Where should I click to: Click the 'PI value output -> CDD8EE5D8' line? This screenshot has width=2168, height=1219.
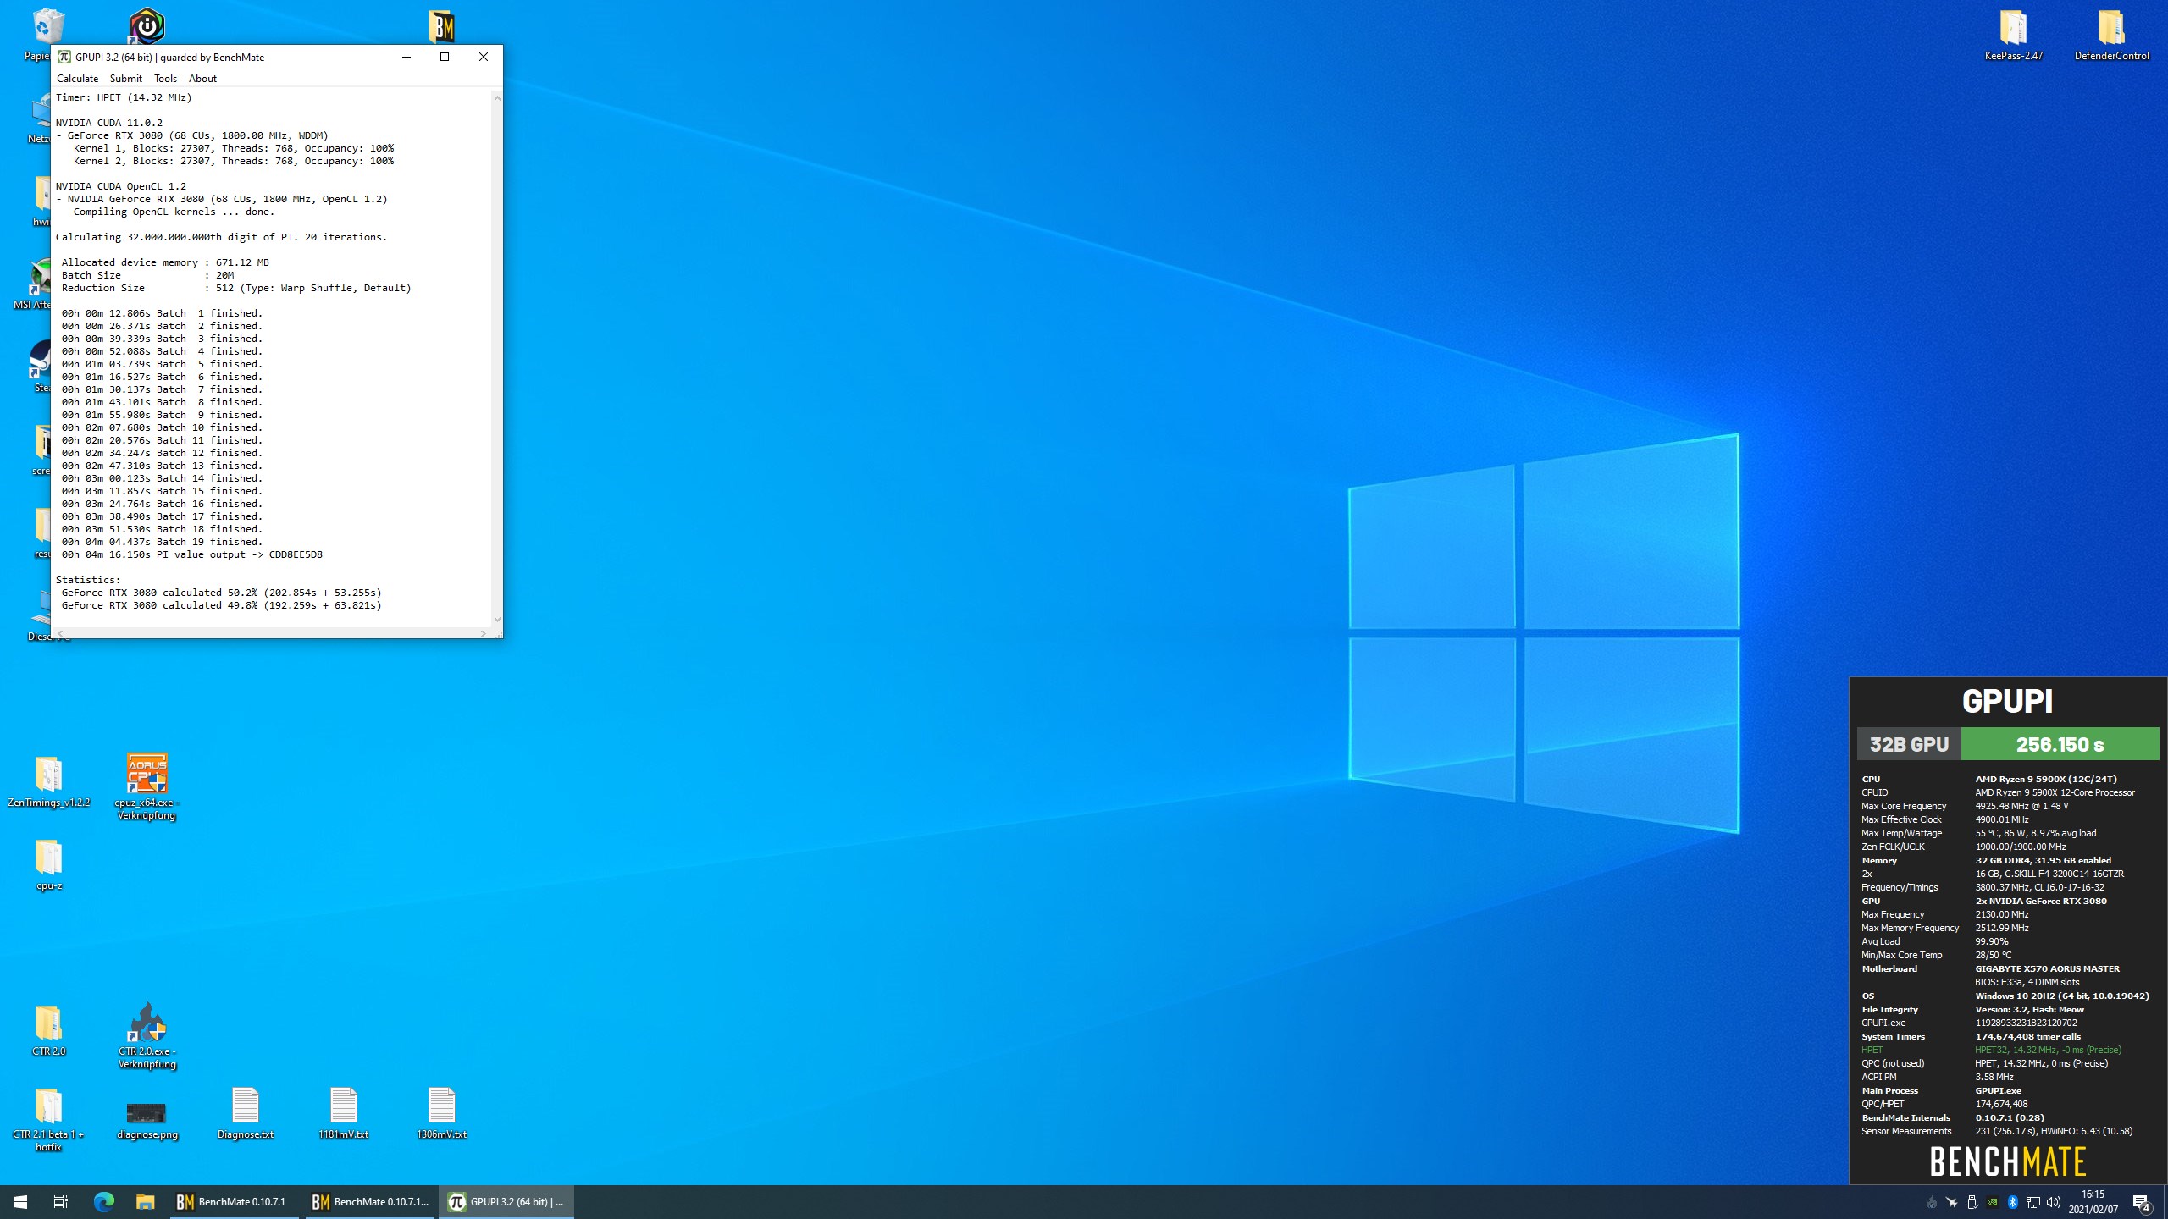pos(191,554)
